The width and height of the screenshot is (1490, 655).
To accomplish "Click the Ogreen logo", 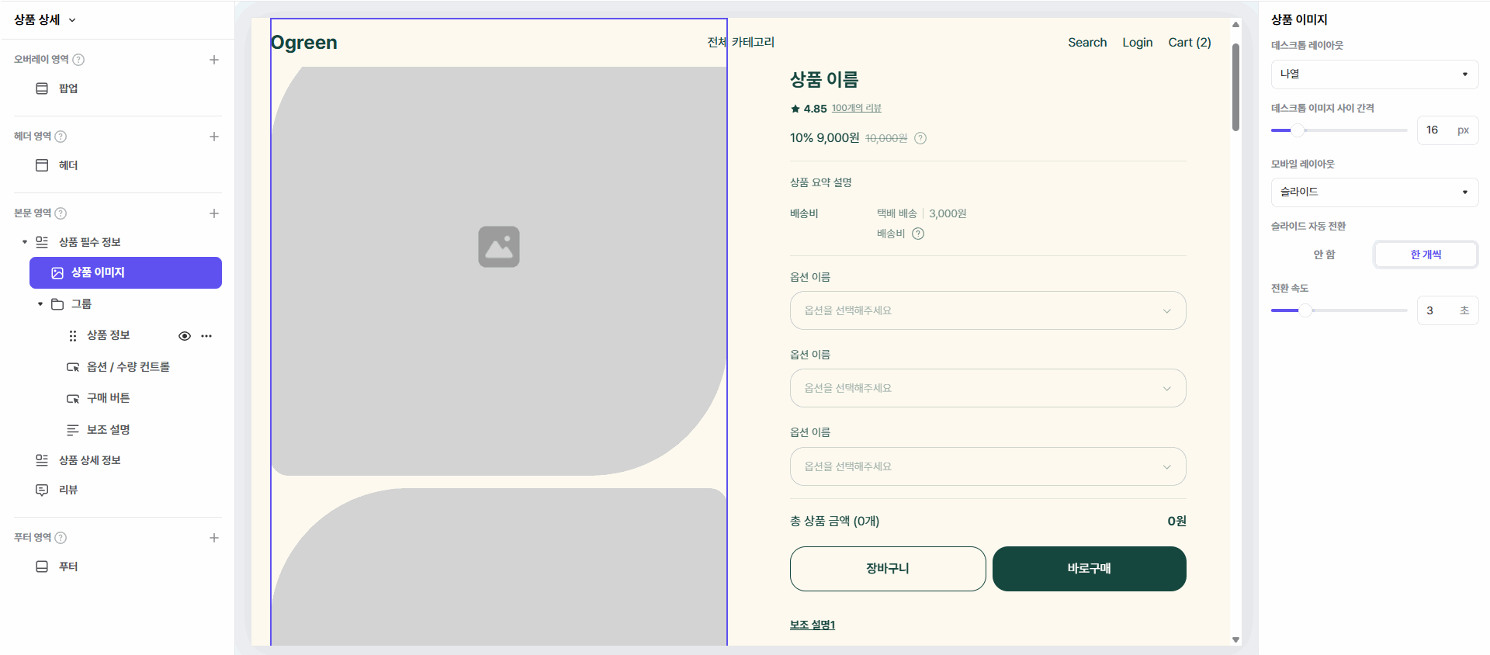I will (304, 43).
